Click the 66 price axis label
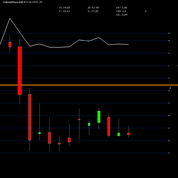 pos(169,116)
